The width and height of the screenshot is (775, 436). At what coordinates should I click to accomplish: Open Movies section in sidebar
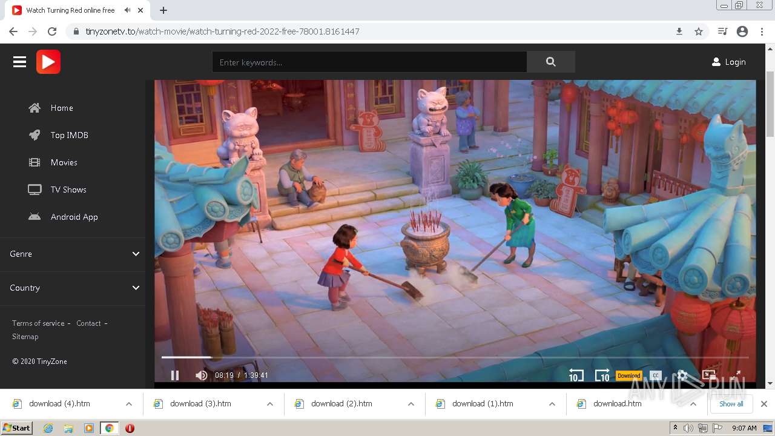53,162
